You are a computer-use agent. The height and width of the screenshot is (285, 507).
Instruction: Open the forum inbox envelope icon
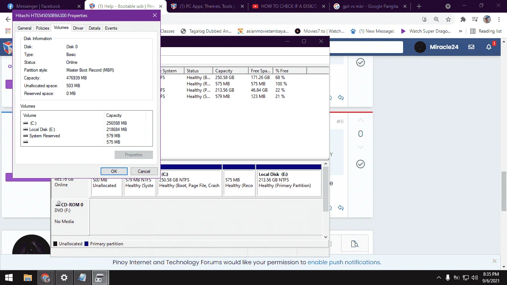471,47
